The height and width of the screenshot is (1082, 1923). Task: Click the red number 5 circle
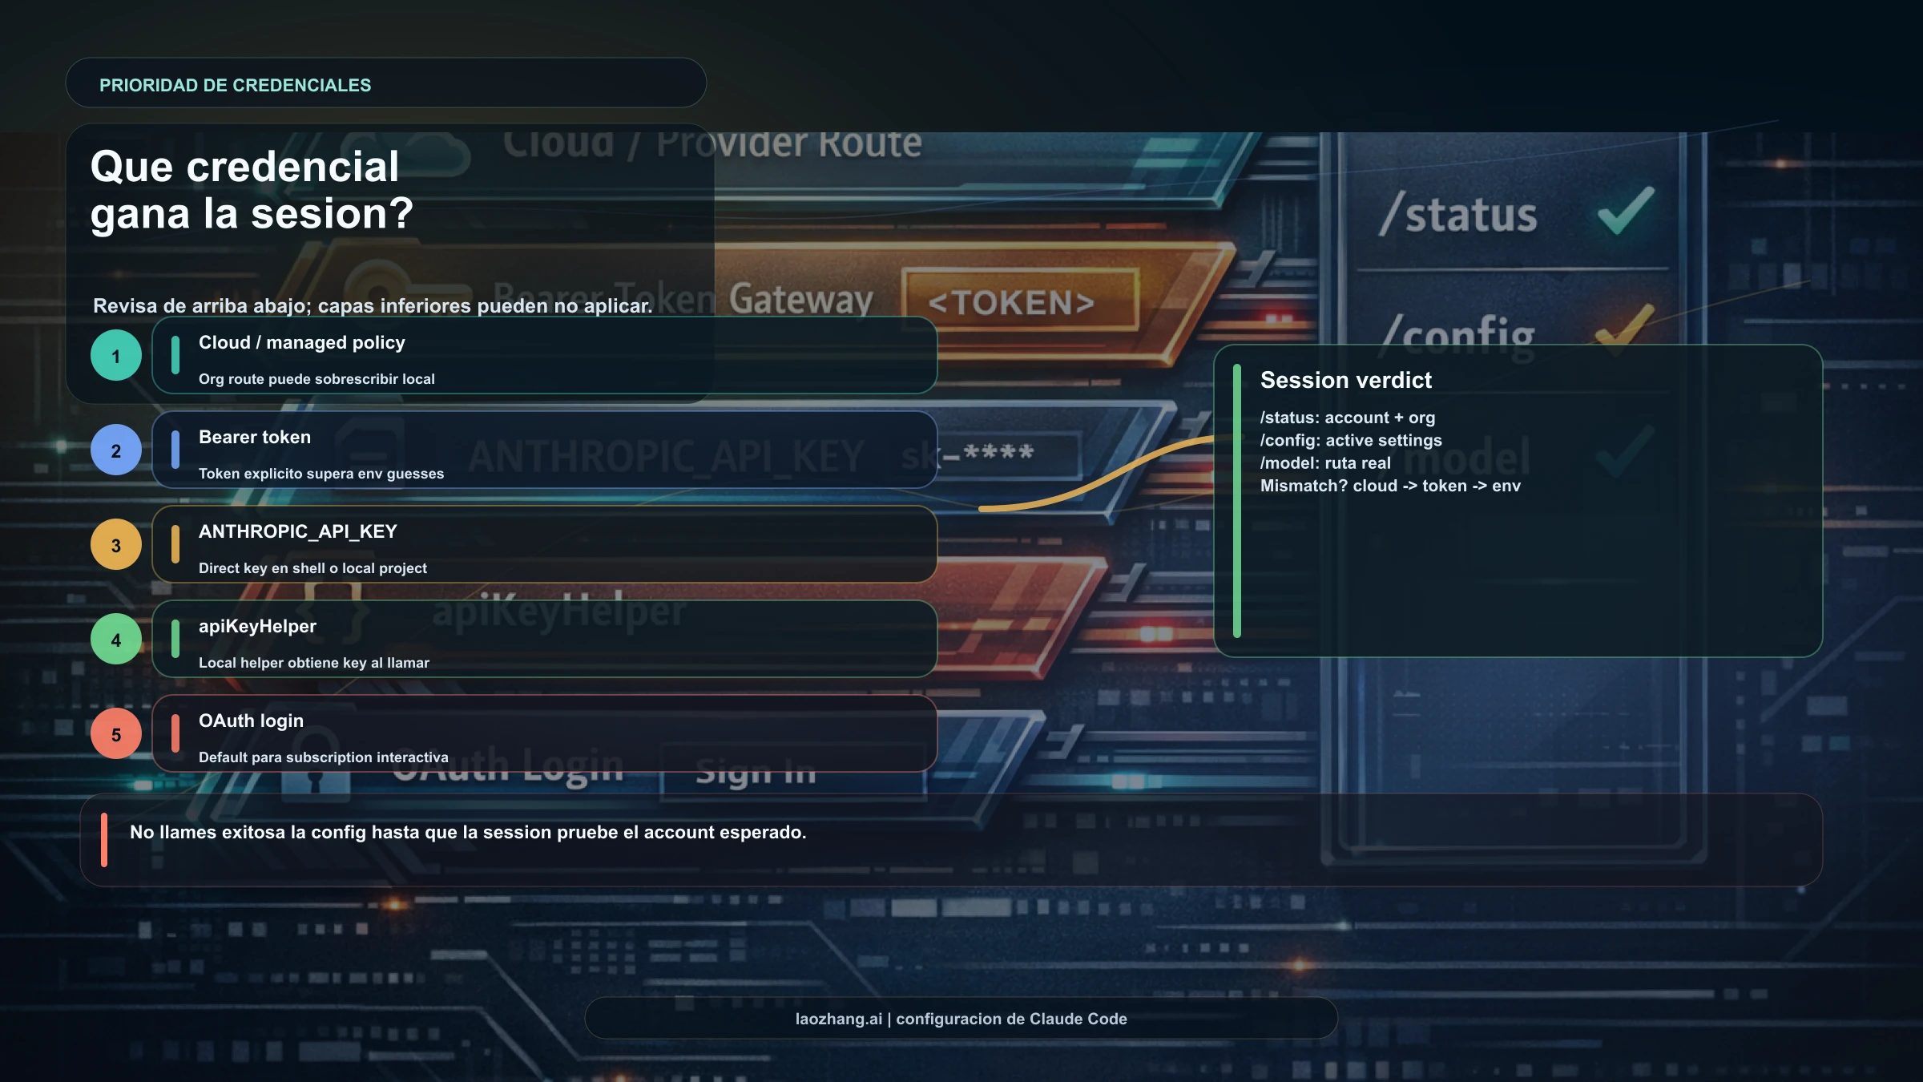[x=116, y=733]
